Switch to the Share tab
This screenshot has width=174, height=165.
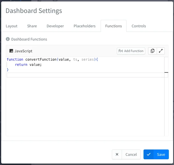coord(32,26)
